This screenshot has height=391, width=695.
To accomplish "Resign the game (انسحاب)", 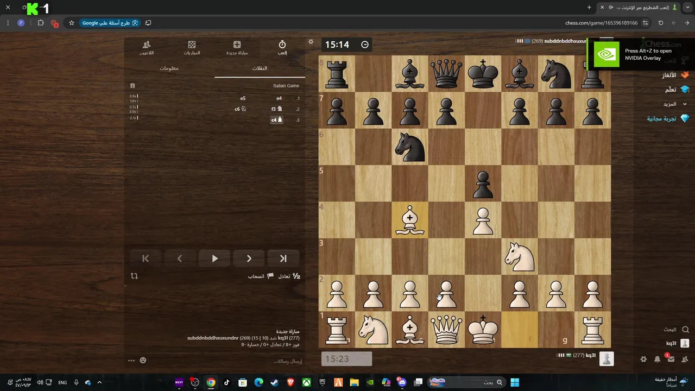I will pyautogui.click(x=261, y=276).
